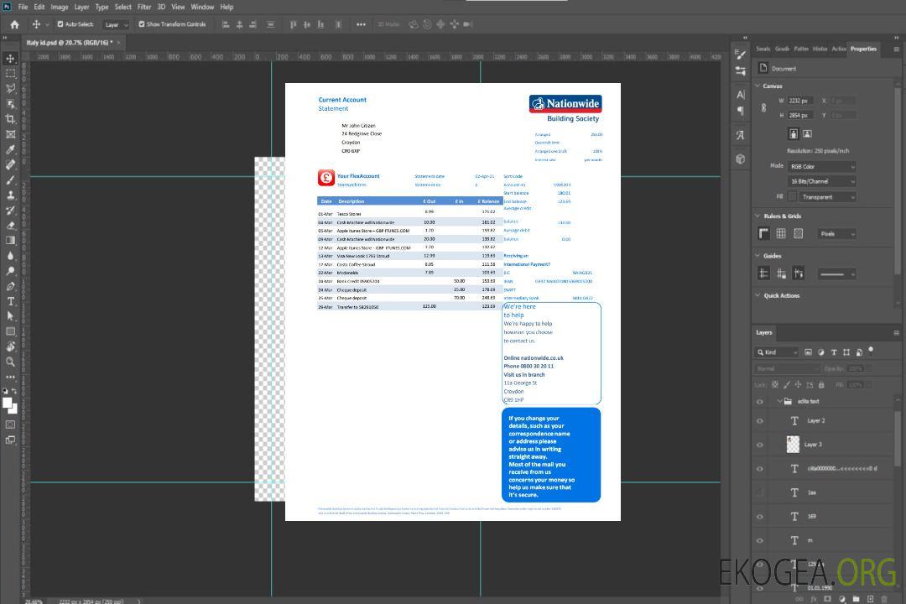
Task: Click the link width and height icon
Action: click(763, 107)
